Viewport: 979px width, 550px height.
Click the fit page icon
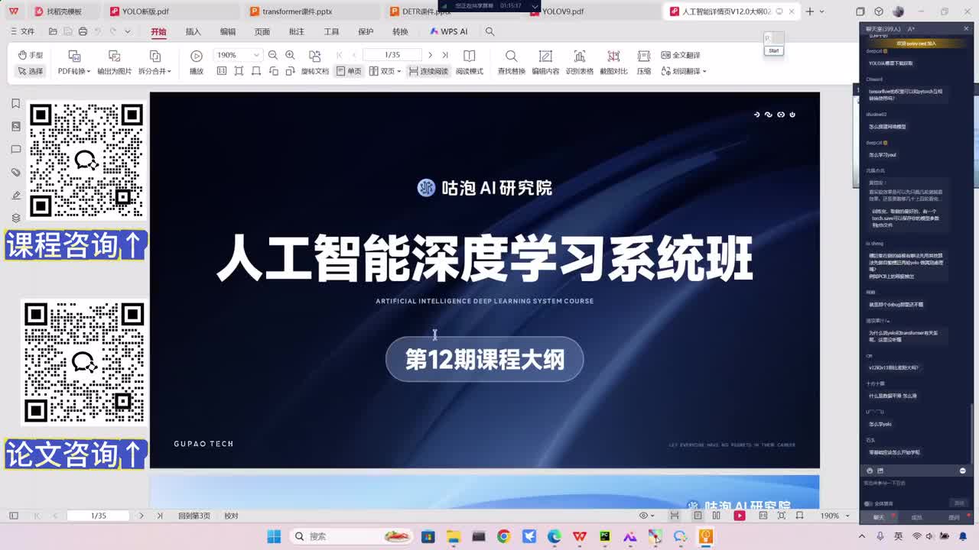239,71
